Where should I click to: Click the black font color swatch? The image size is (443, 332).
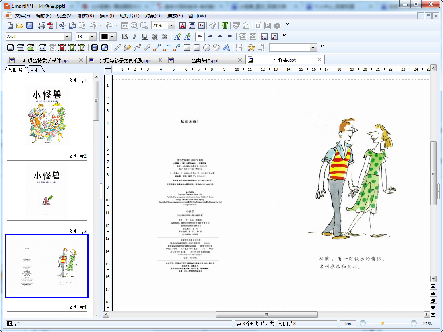point(105,37)
